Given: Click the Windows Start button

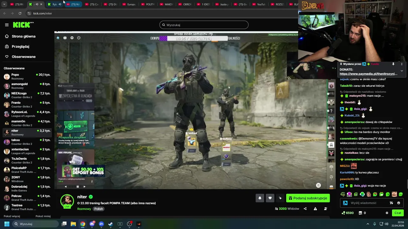Looking at the screenshot, I should pos(7,224).
